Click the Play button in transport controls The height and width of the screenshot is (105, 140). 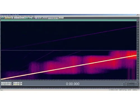[x=4, y=83]
